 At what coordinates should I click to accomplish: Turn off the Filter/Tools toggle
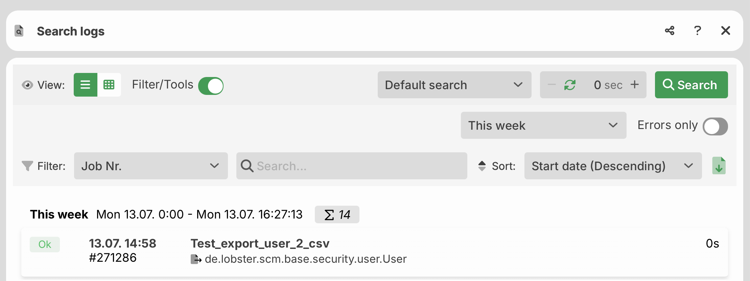tap(211, 86)
